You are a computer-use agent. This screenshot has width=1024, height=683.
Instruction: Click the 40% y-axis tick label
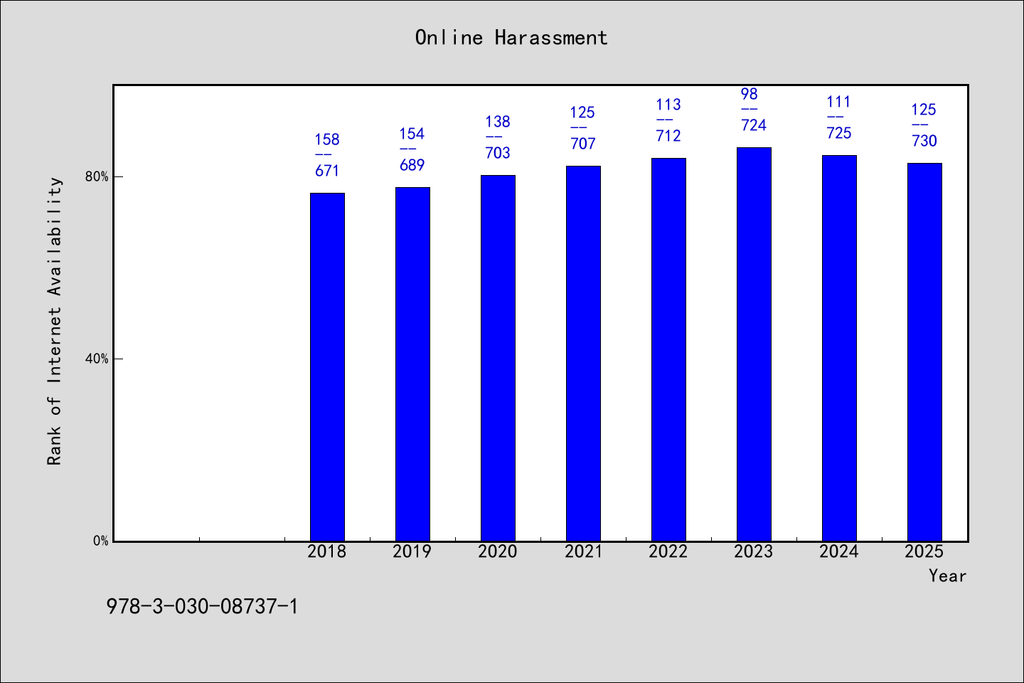point(97,359)
